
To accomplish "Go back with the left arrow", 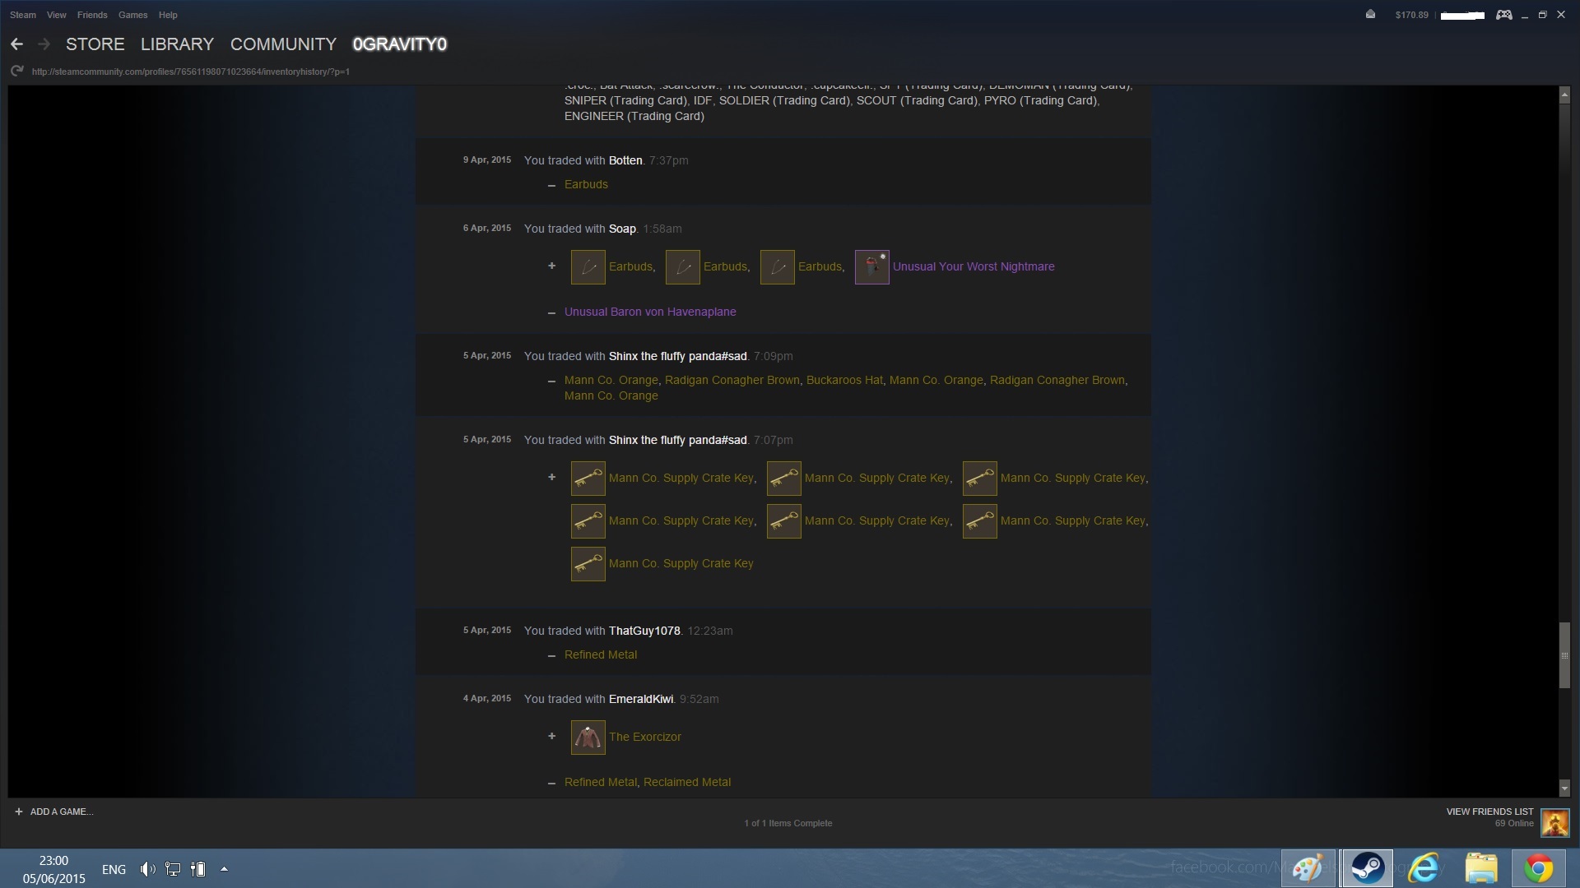I will (x=16, y=44).
